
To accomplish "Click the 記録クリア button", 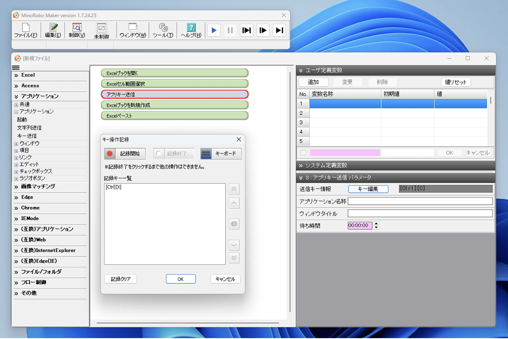I will [121, 279].
